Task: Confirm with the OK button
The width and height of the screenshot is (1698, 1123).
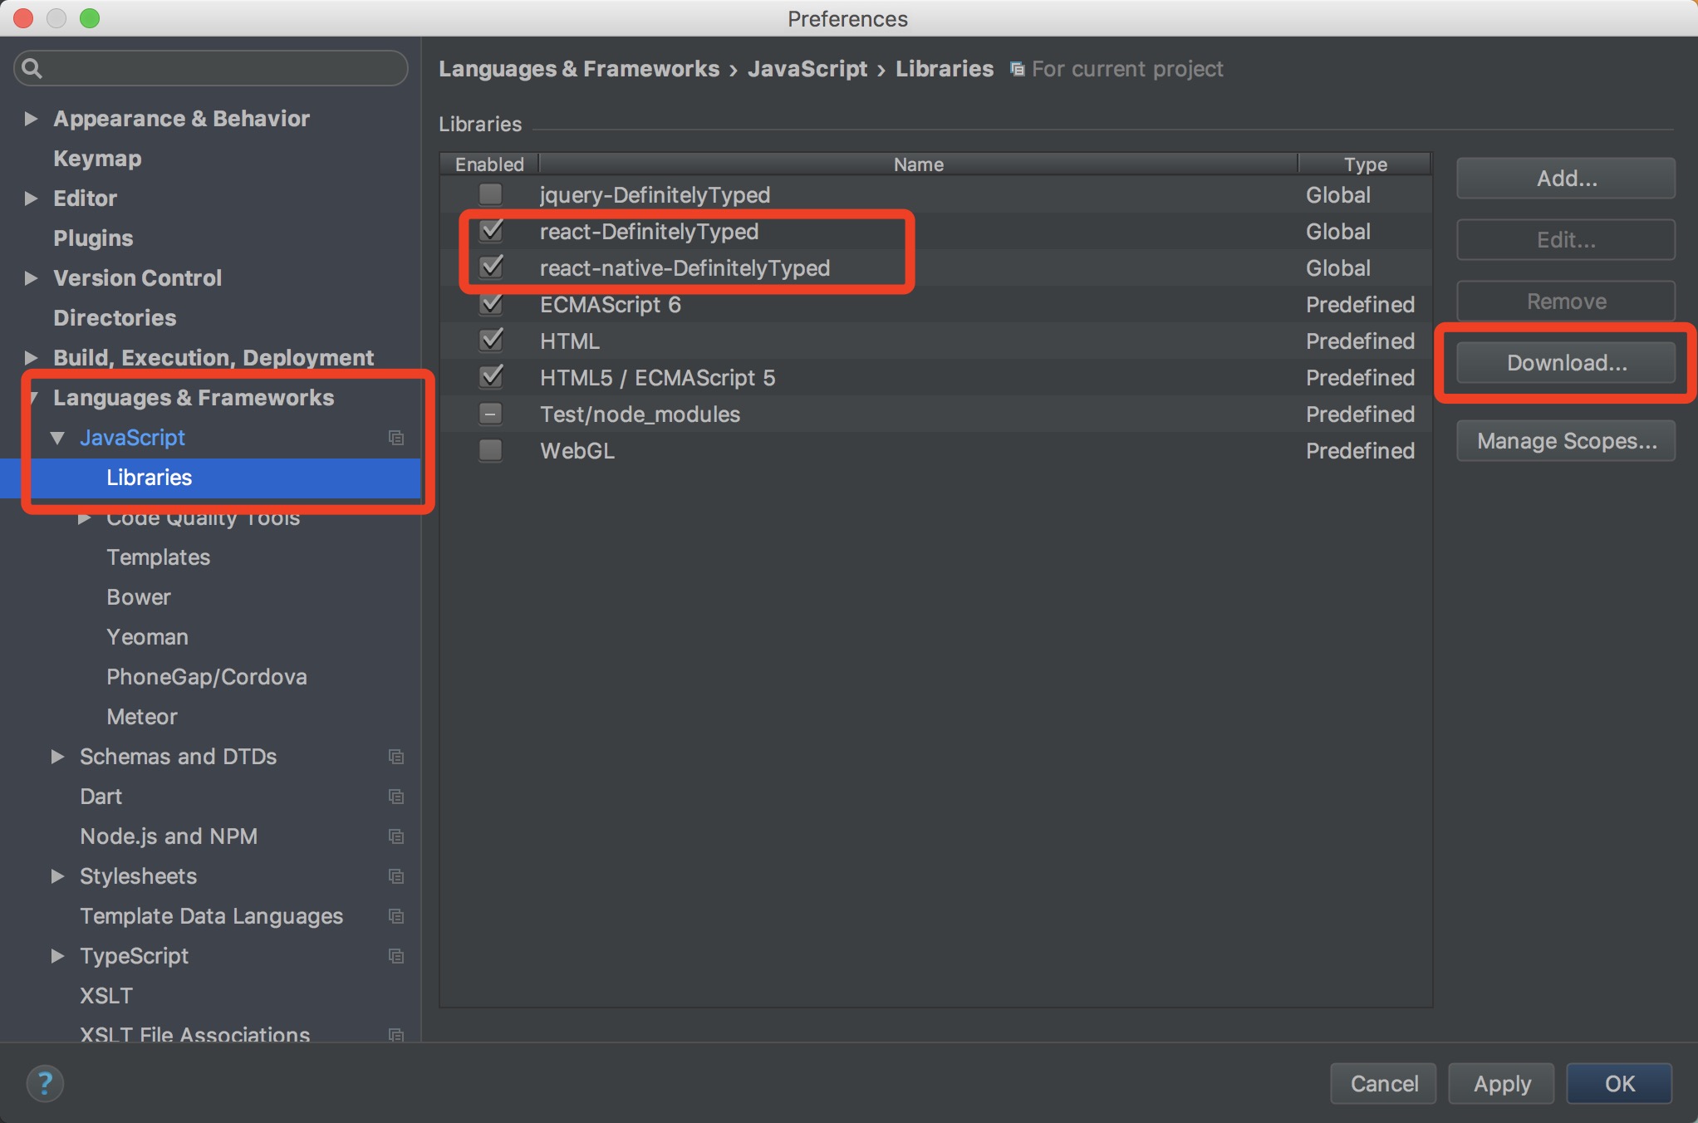Action: tap(1619, 1084)
